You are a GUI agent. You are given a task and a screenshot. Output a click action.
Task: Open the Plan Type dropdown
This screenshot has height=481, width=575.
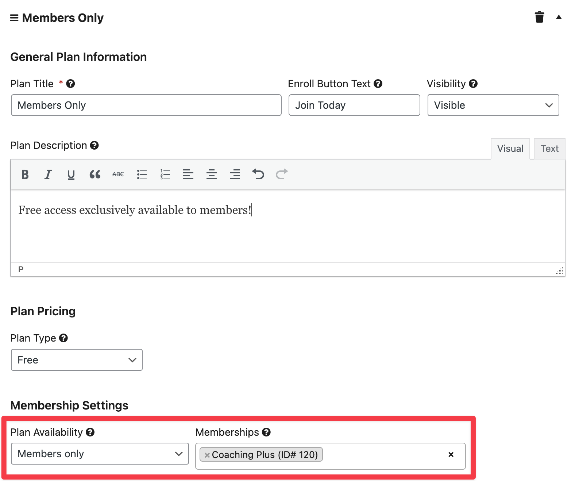point(77,360)
